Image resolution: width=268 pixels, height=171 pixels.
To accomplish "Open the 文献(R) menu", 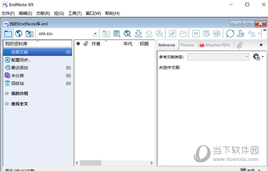I will click(43, 13).
